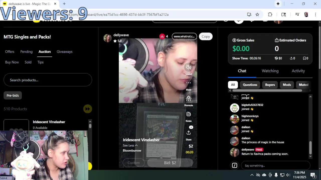Click the chat filter horizontal scrollbar
The image size is (321, 180).
(x=267, y=90)
